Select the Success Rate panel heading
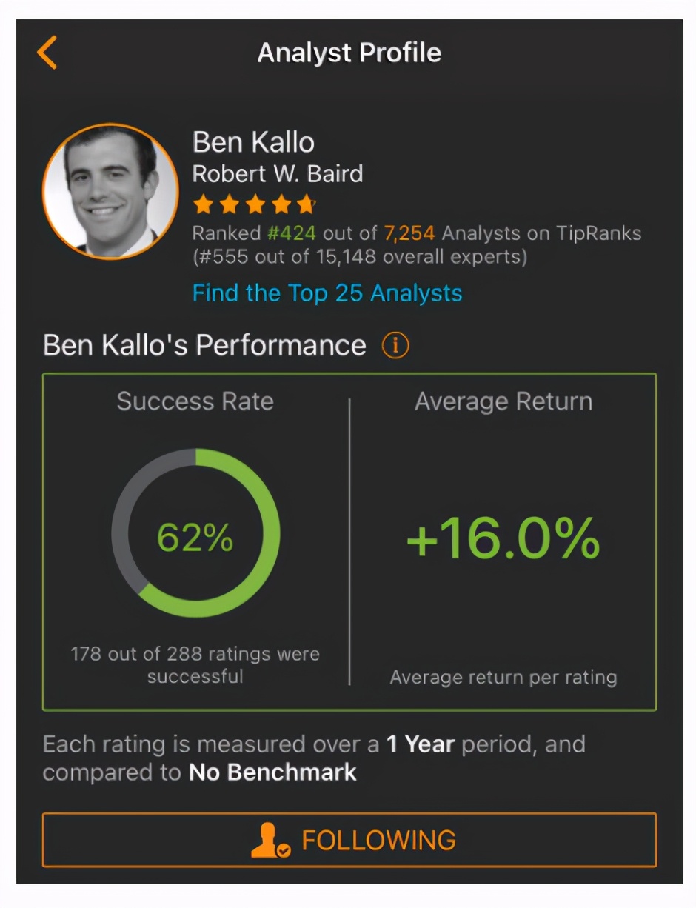This screenshot has width=696, height=908. click(195, 401)
